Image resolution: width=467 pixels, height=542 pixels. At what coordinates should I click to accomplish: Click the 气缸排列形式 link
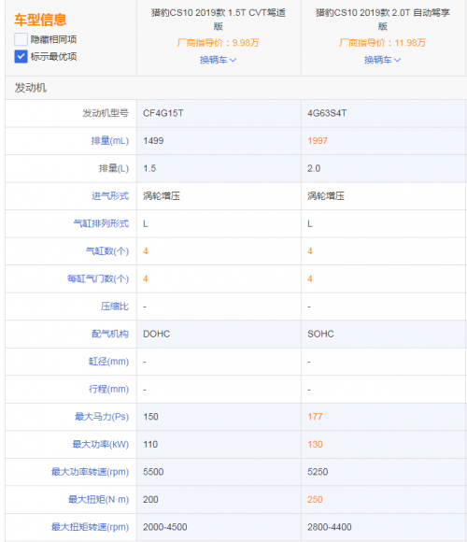pyautogui.click(x=101, y=223)
